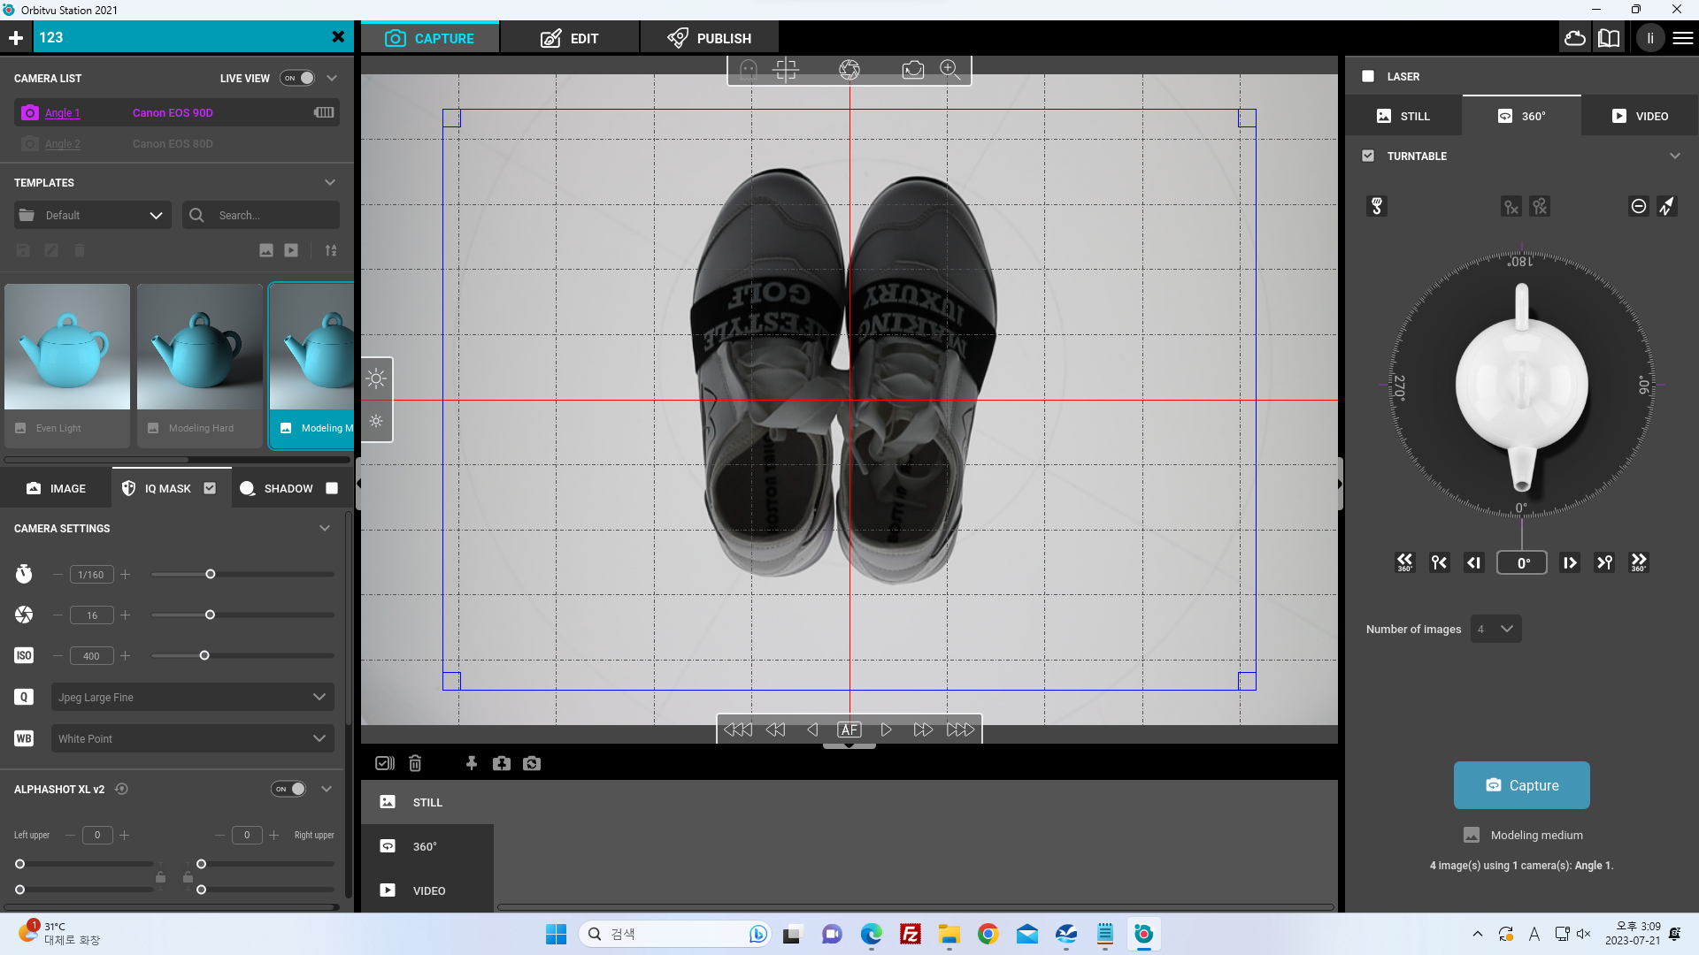The image size is (1699, 955).
Task: Check the Shadow checkbox
Action: 332,488
